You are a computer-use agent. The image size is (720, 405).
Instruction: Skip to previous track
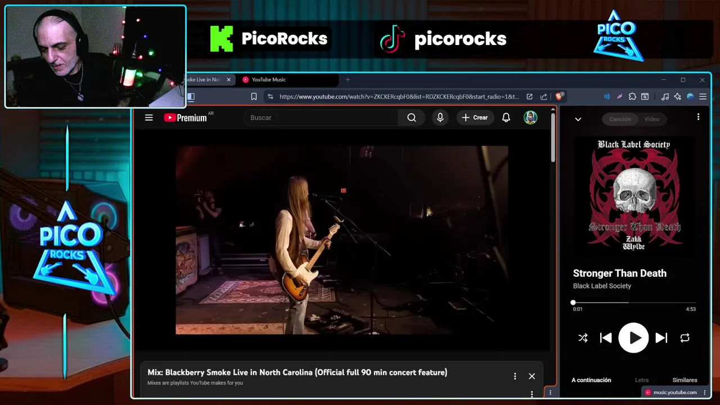[606, 338]
